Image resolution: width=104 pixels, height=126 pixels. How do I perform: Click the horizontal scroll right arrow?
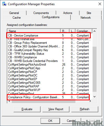pos(90,101)
